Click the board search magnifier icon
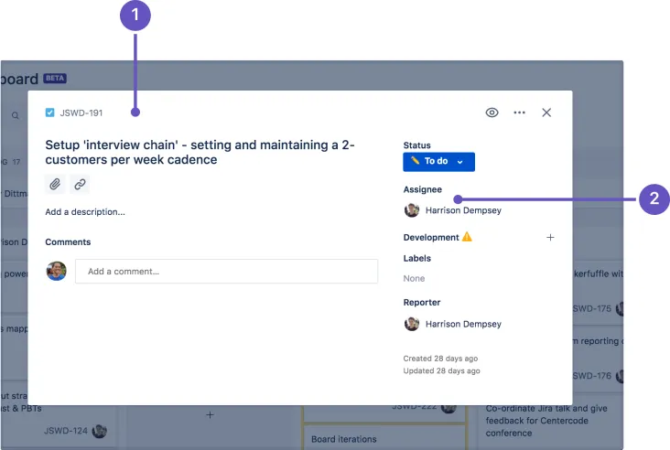The image size is (670, 450). coord(16,115)
